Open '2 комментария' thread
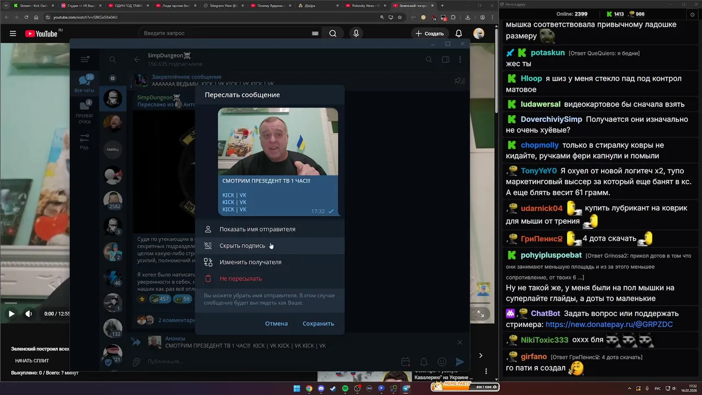702x395 pixels. click(175, 320)
